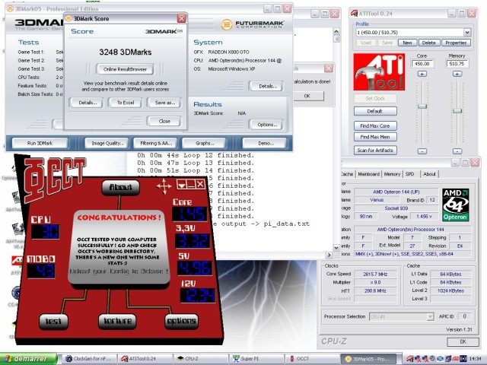Image resolution: width=487 pixels, height=365 pixels.
Task: Open the Memory tab in CPU-Z
Action: [392, 174]
